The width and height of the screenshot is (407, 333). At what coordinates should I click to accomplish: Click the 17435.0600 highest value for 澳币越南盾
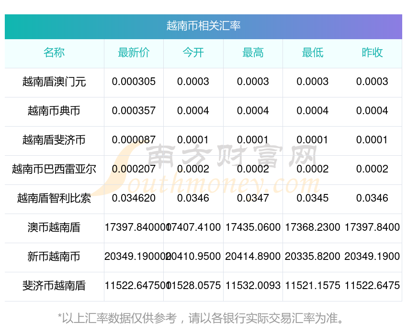click(253, 227)
